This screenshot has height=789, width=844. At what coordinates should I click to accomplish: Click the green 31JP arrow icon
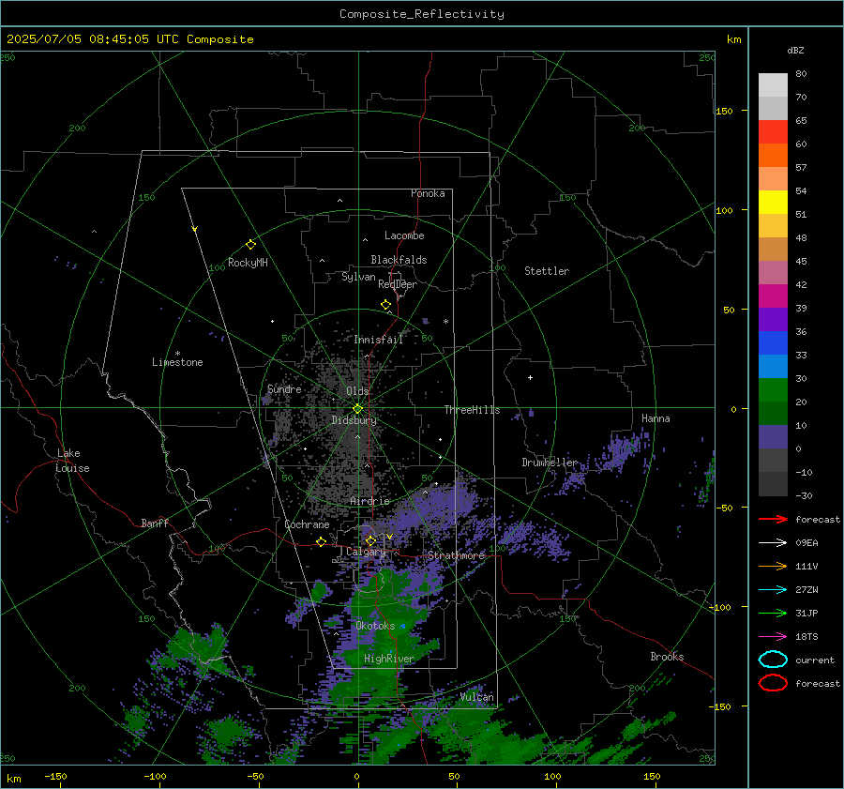[773, 613]
